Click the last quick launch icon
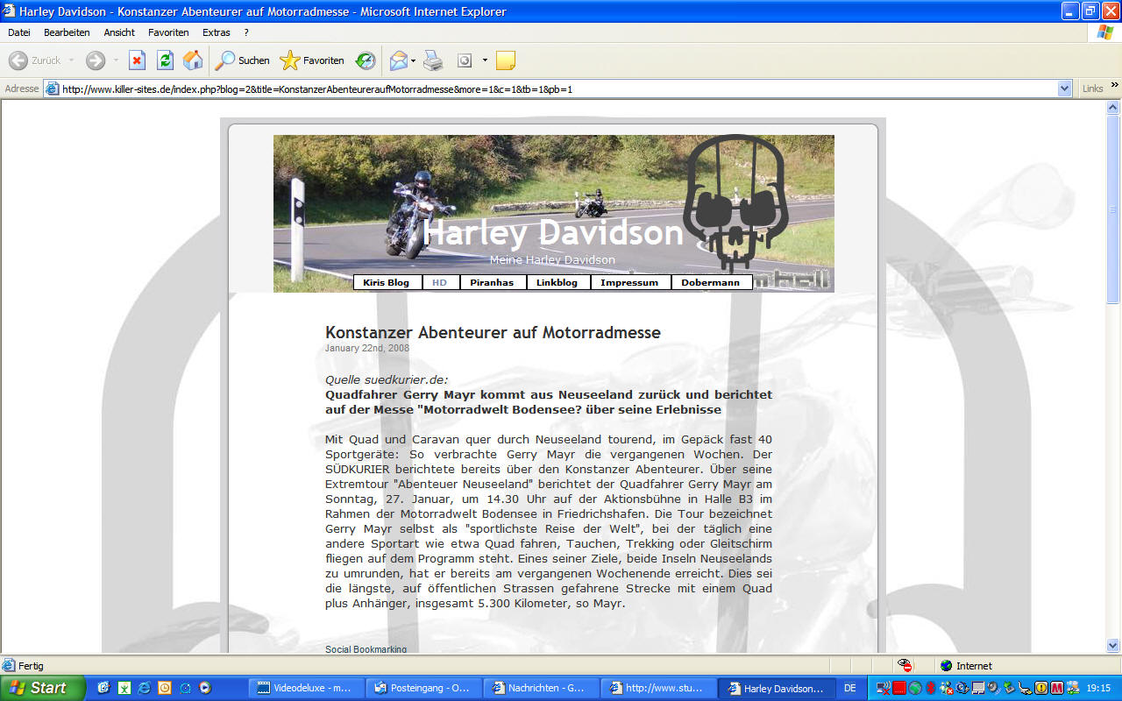This screenshot has width=1122, height=701. tap(205, 688)
